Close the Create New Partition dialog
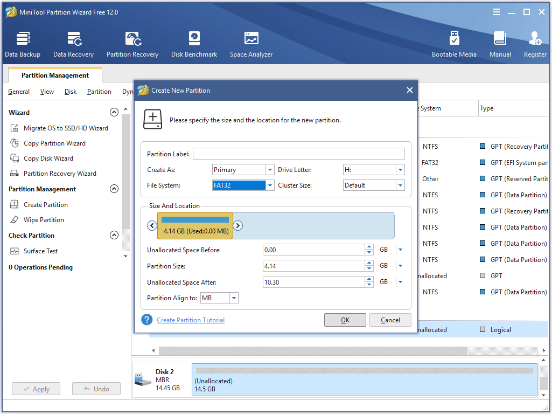This screenshot has width=552, height=414. point(409,90)
